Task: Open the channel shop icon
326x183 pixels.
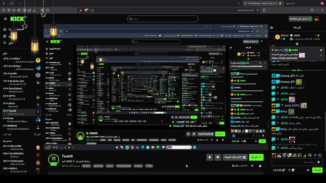Action: click(293, 170)
